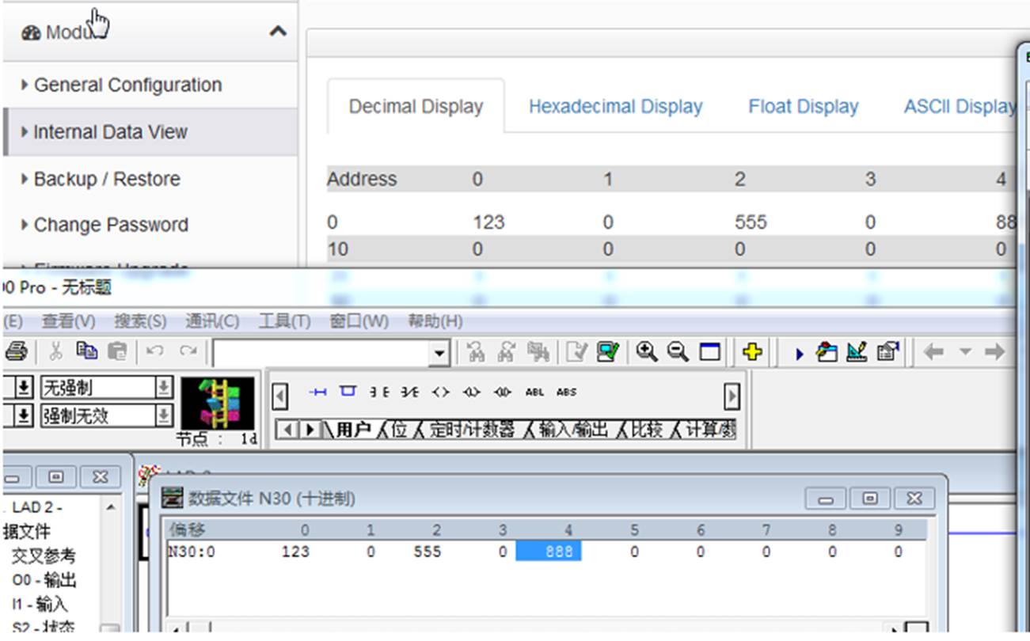The height and width of the screenshot is (641, 1030).
Task: Click the print icon in toolbar
Action: tap(17, 351)
